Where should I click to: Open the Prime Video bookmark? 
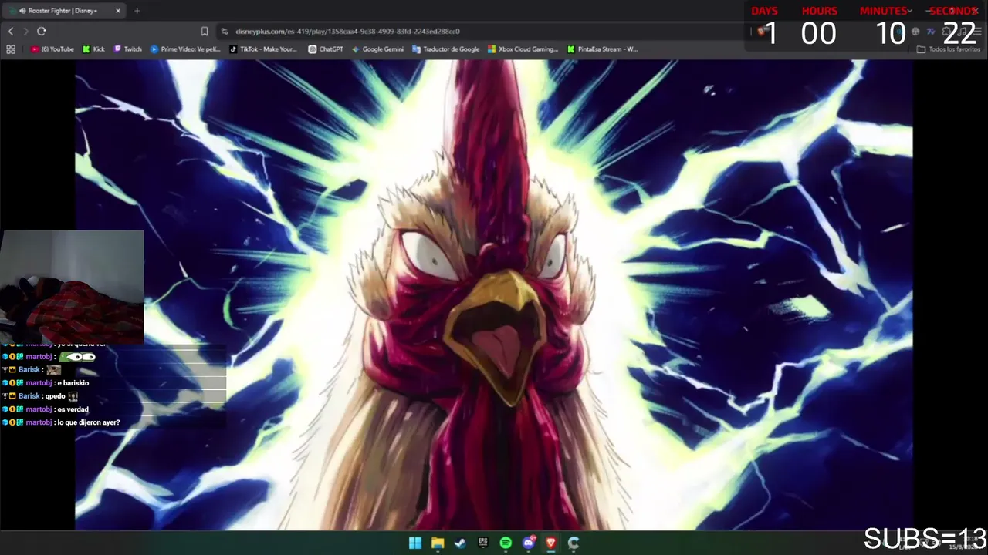coord(185,49)
